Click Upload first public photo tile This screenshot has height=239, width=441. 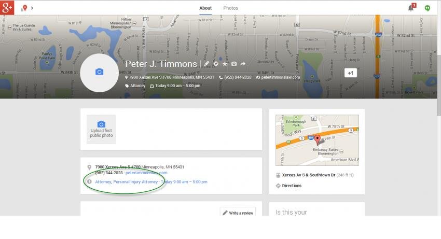pyautogui.click(x=101, y=129)
